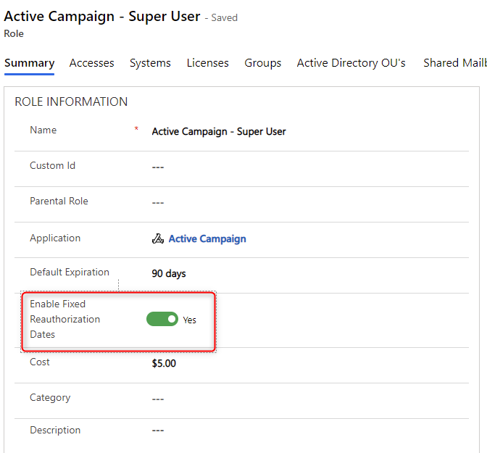This screenshot has height=453, width=487.
Task: Switch to the Summary tab
Action: (x=29, y=63)
